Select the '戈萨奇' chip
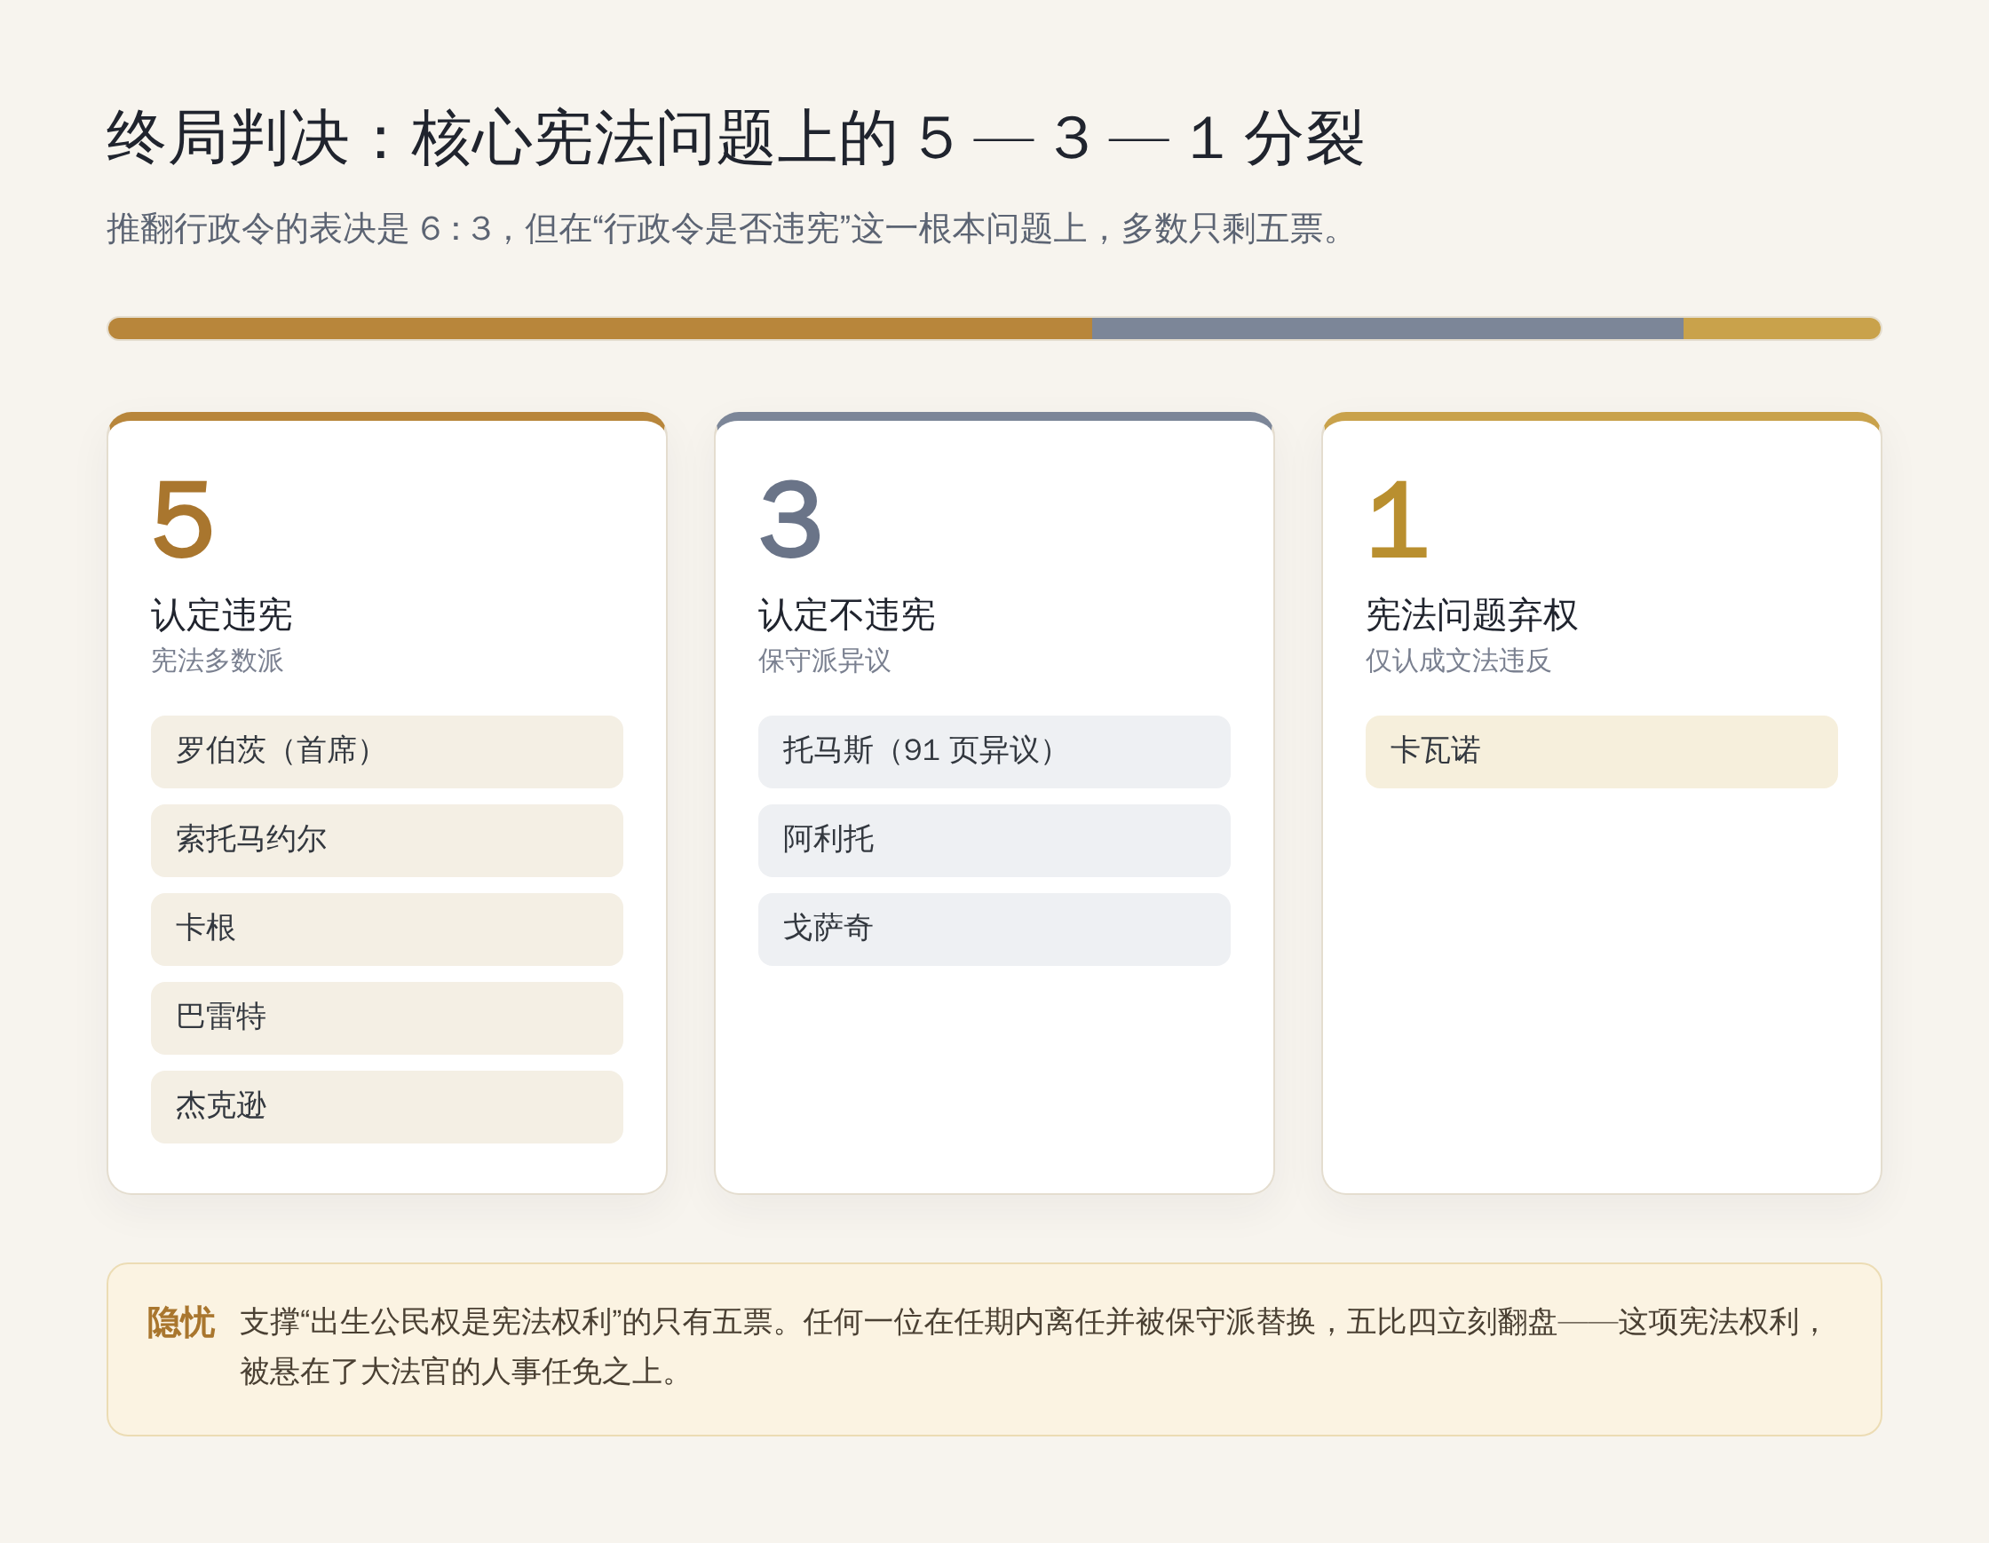 click(994, 930)
